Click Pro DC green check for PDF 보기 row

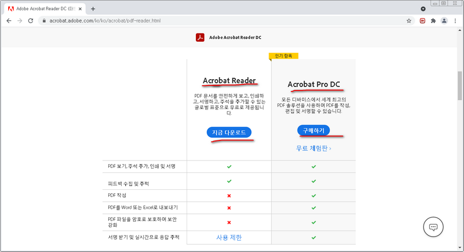pos(313,167)
